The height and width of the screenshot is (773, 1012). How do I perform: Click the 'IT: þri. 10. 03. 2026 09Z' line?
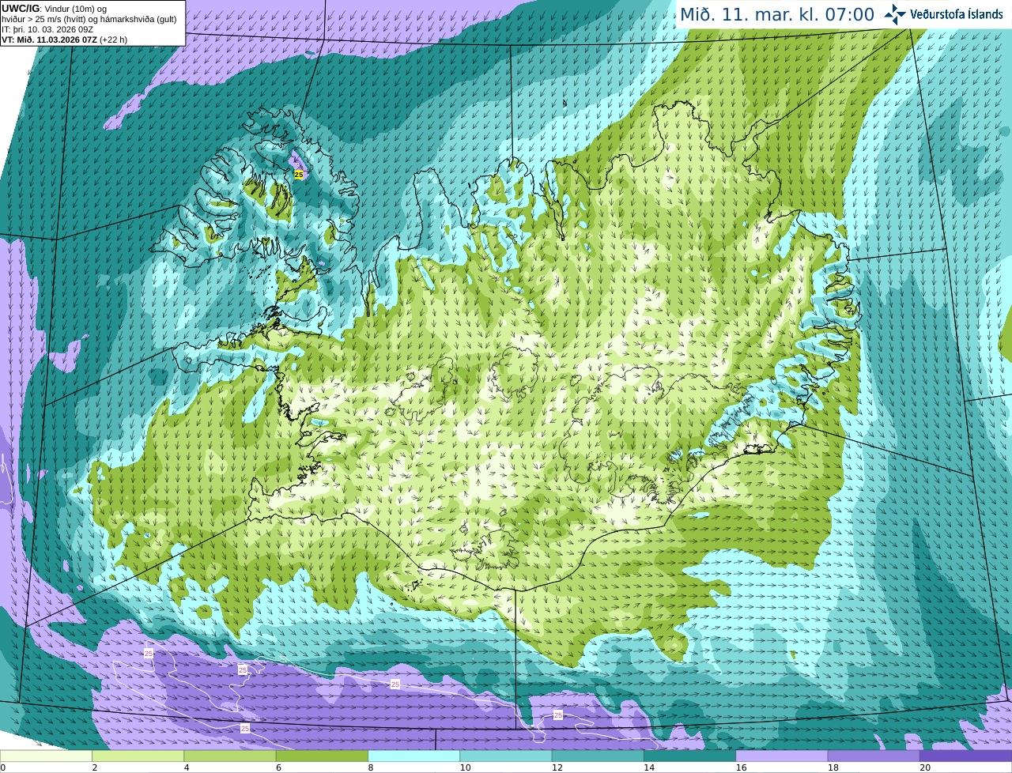click(47, 29)
